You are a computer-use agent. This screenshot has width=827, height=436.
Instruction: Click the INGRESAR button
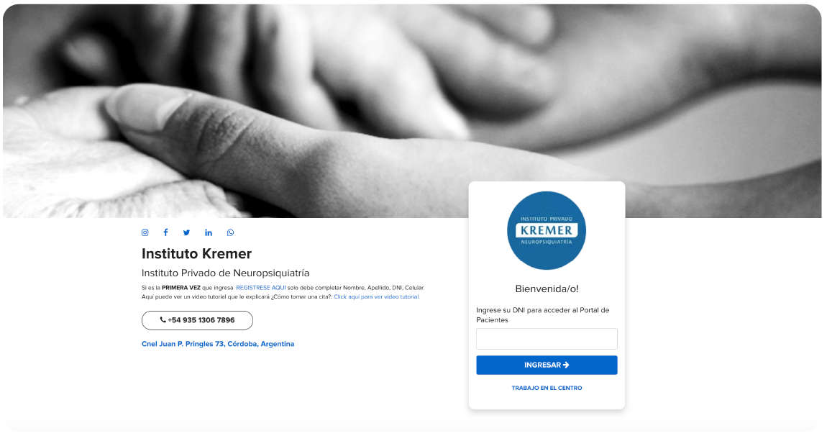tap(547, 365)
